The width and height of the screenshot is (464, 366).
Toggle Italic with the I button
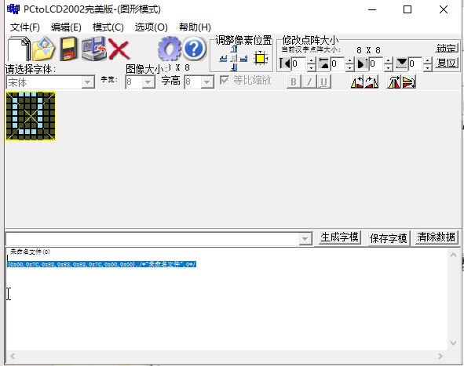click(309, 82)
